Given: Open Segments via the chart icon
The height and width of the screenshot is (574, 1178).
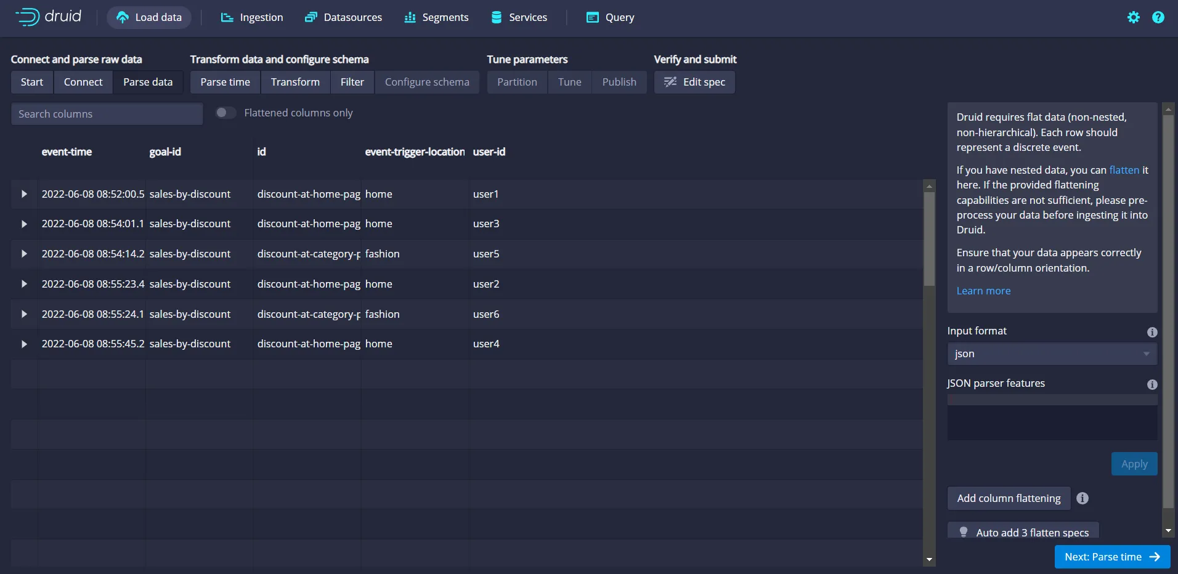Looking at the screenshot, I should [410, 17].
